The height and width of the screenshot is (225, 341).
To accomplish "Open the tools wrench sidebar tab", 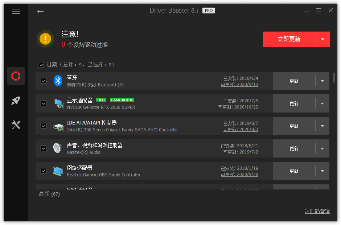I will click(16, 125).
